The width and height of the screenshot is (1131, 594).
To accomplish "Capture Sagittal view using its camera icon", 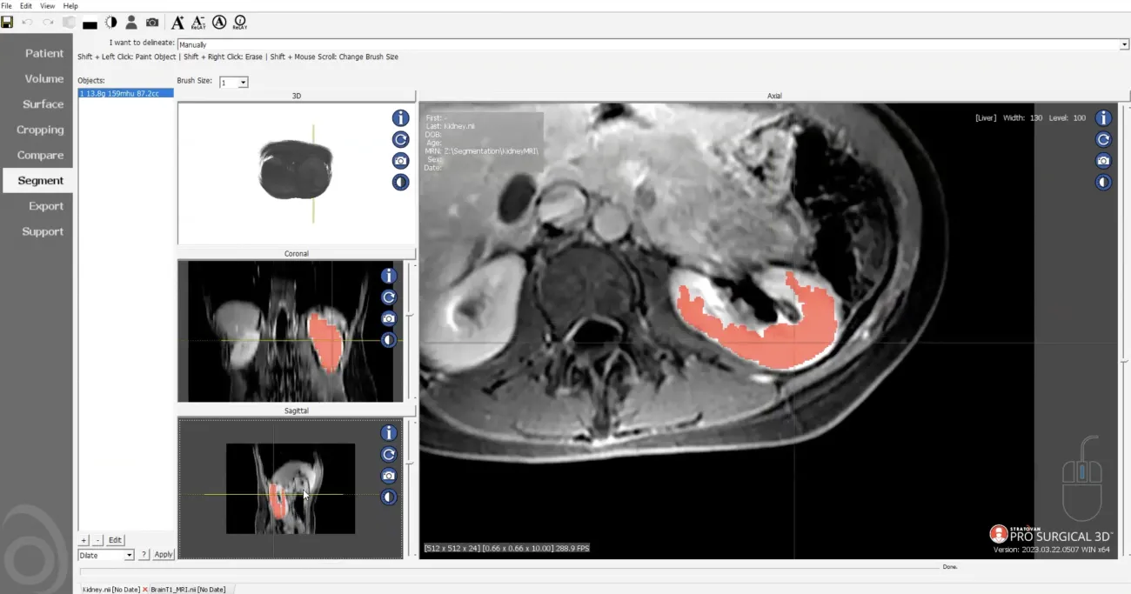I will 389,476.
